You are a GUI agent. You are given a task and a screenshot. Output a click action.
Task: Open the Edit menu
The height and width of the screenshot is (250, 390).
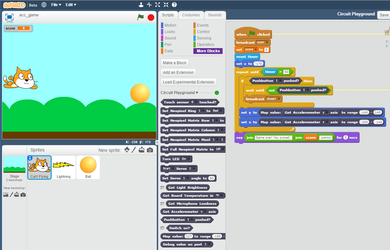pyautogui.click(x=71, y=4)
